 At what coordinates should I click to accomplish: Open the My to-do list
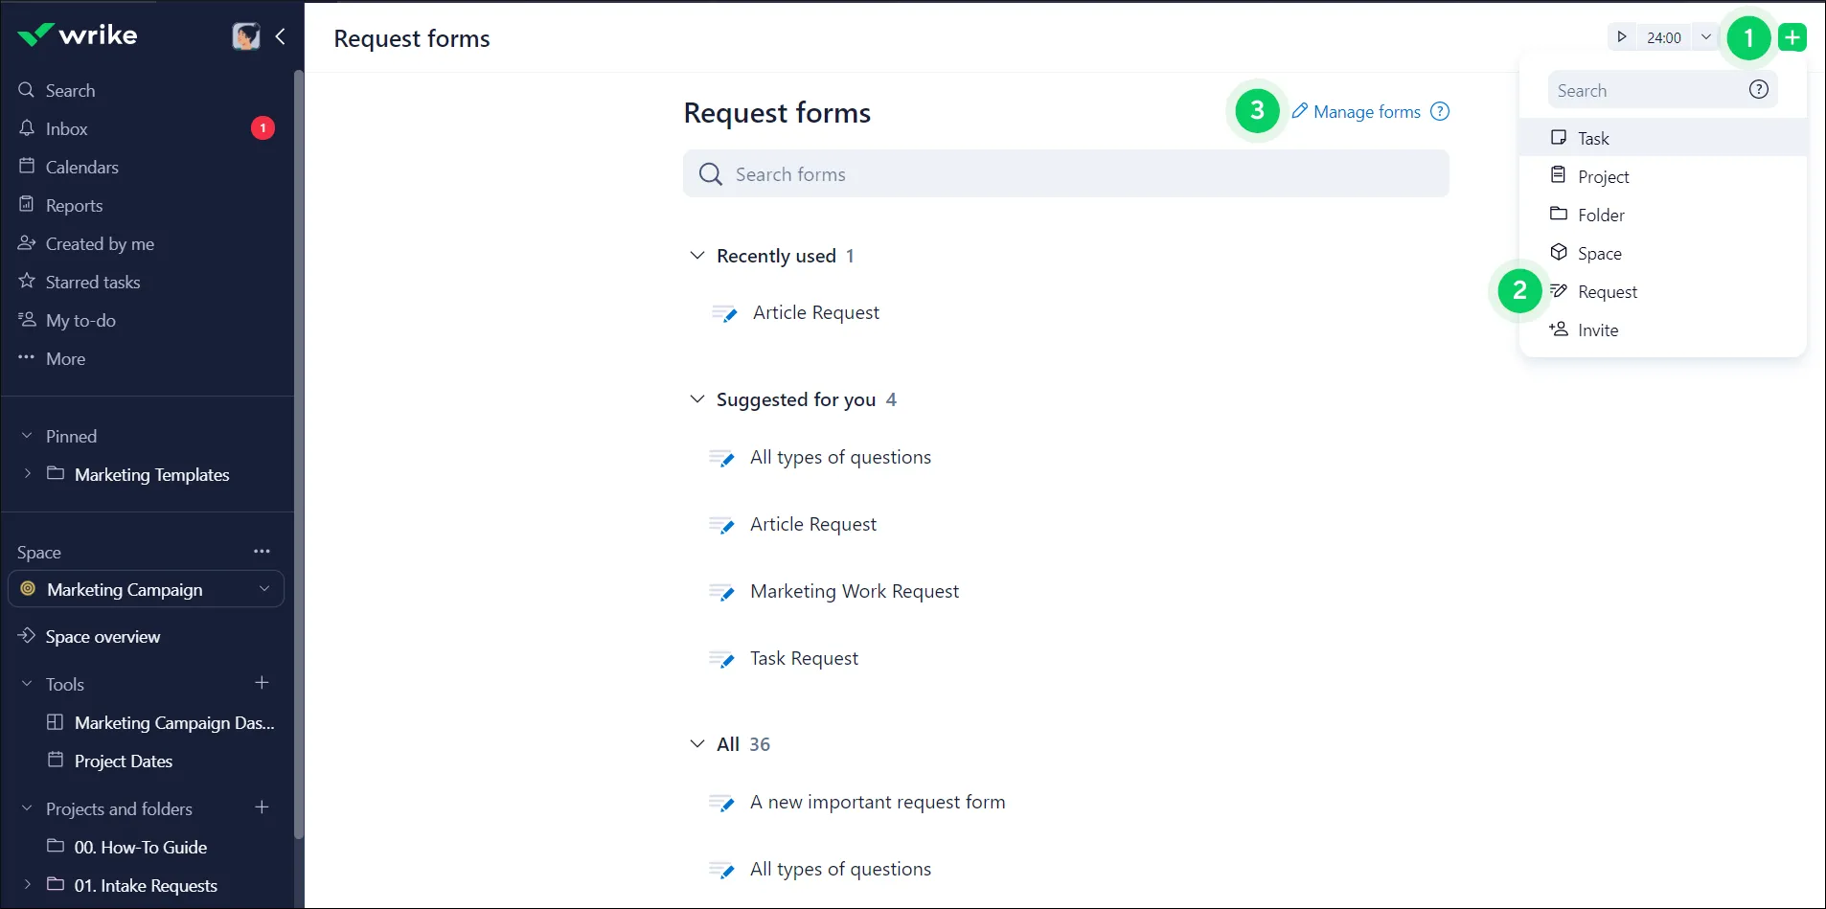pos(80,320)
